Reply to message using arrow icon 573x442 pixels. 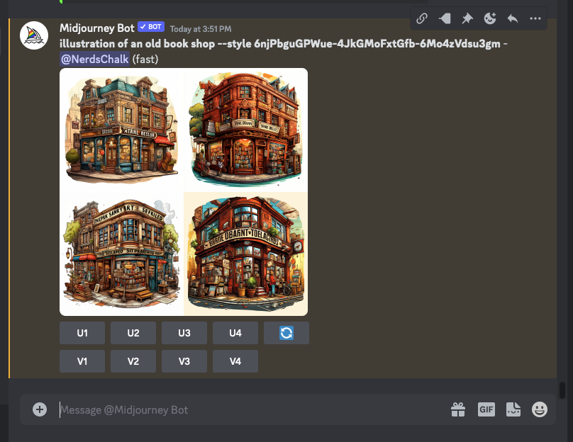[512, 18]
